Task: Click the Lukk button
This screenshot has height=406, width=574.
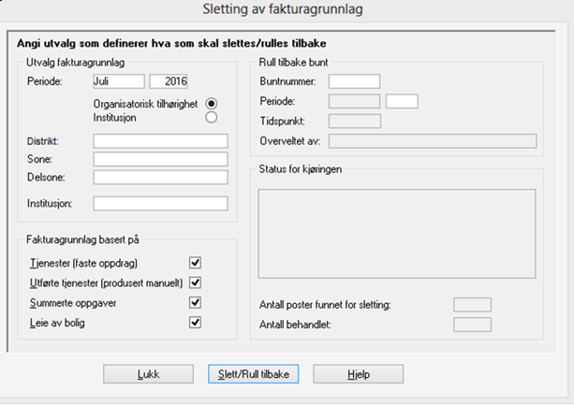Action: (147, 374)
